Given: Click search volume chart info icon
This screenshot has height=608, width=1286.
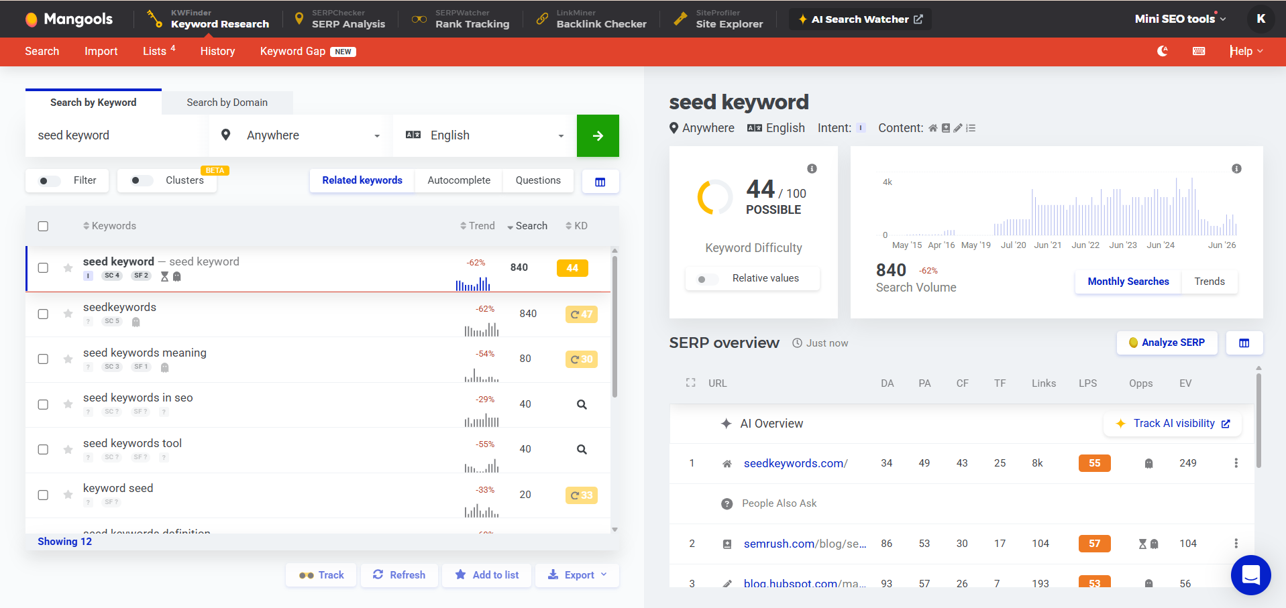Looking at the screenshot, I should pos(1236,168).
